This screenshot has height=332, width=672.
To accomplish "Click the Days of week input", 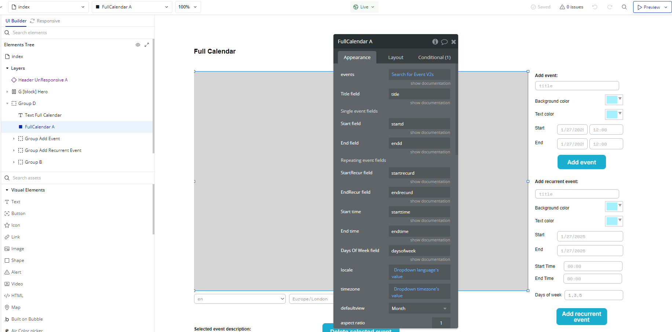I will (x=594, y=295).
